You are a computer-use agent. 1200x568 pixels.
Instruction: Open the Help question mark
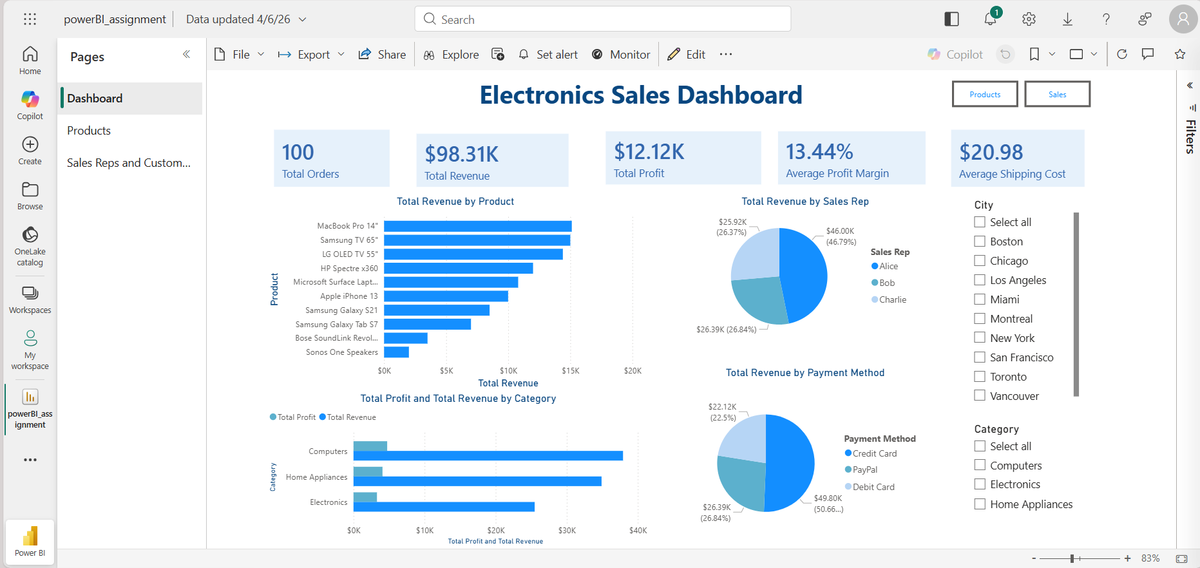click(1106, 19)
